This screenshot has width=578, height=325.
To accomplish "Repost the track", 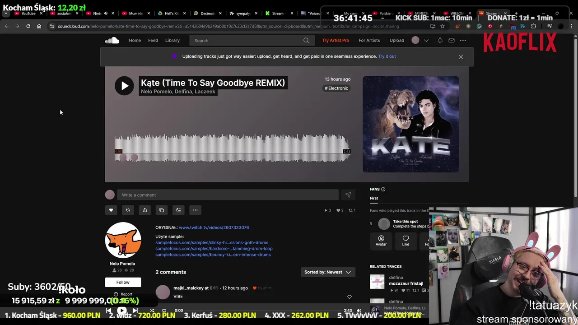I will (128, 210).
